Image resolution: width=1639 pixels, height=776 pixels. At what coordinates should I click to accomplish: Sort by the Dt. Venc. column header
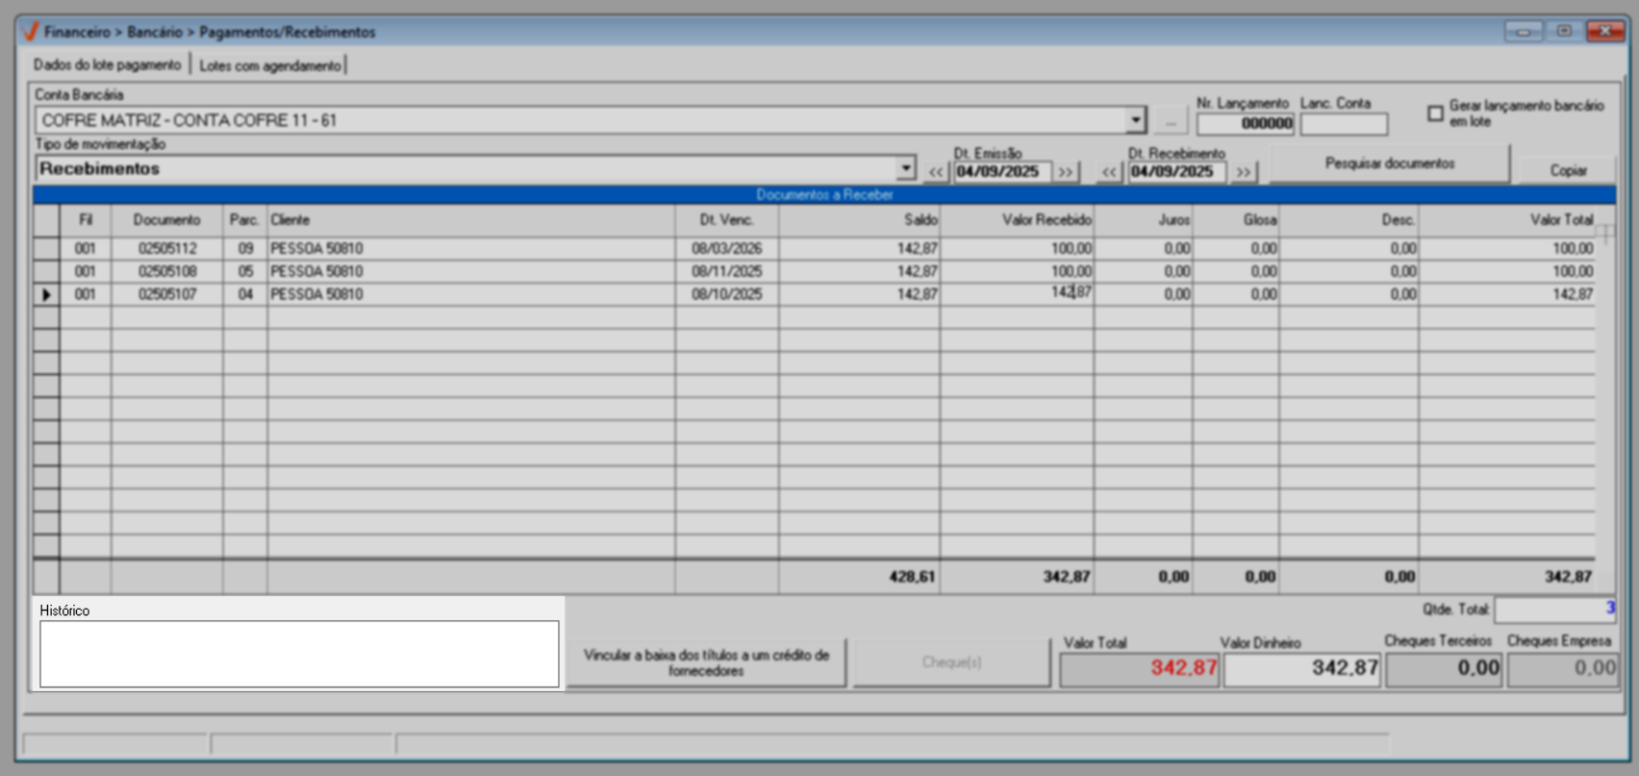pos(726,220)
